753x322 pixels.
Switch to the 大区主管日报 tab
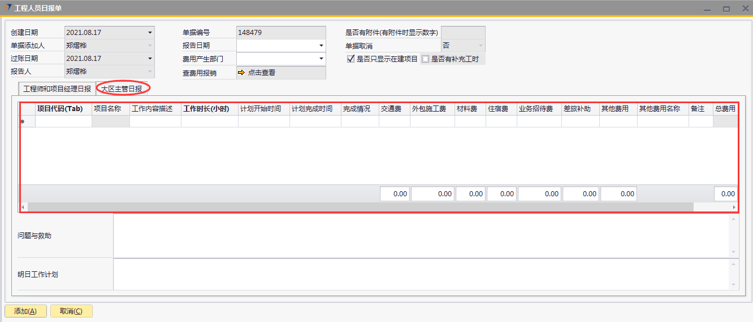pyautogui.click(x=122, y=89)
